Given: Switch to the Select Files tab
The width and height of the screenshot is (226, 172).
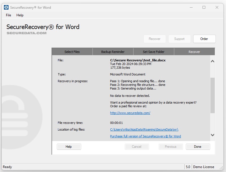Looking at the screenshot, I should (72, 52).
